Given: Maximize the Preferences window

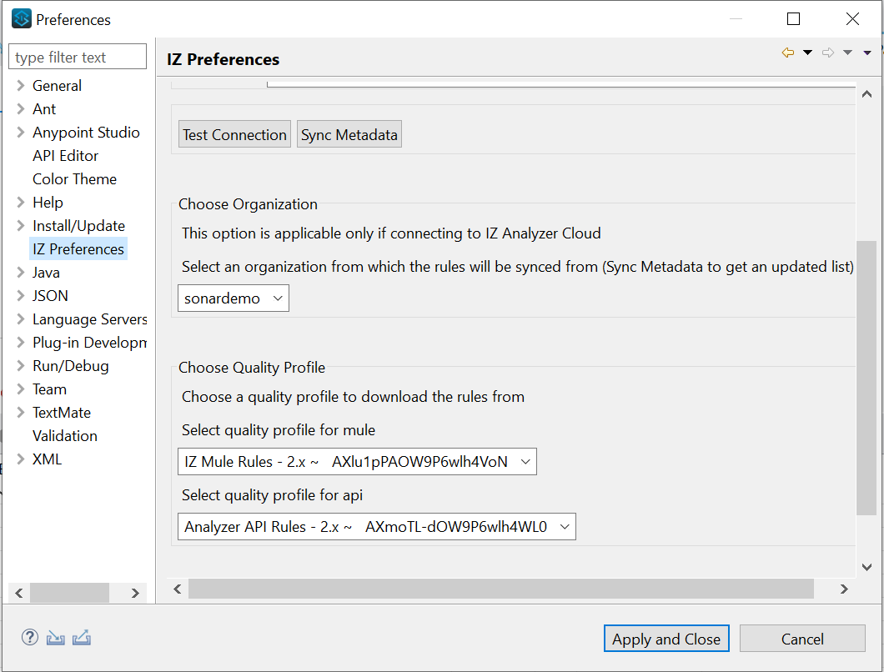Looking at the screenshot, I should (x=793, y=18).
